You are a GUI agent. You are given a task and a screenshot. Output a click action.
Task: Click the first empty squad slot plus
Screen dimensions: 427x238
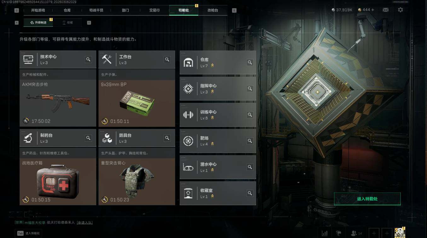coord(374,233)
